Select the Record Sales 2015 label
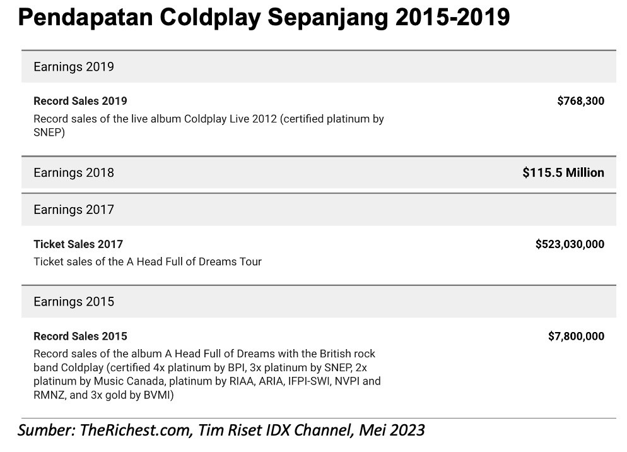Viewport: 627px width, 452px height. click(x=80, y=336)
